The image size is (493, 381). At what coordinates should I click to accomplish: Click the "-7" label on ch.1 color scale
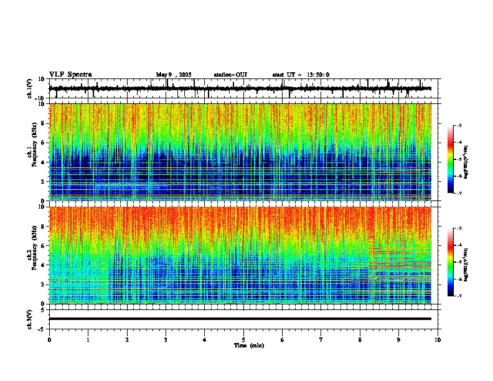pos(459,193)
